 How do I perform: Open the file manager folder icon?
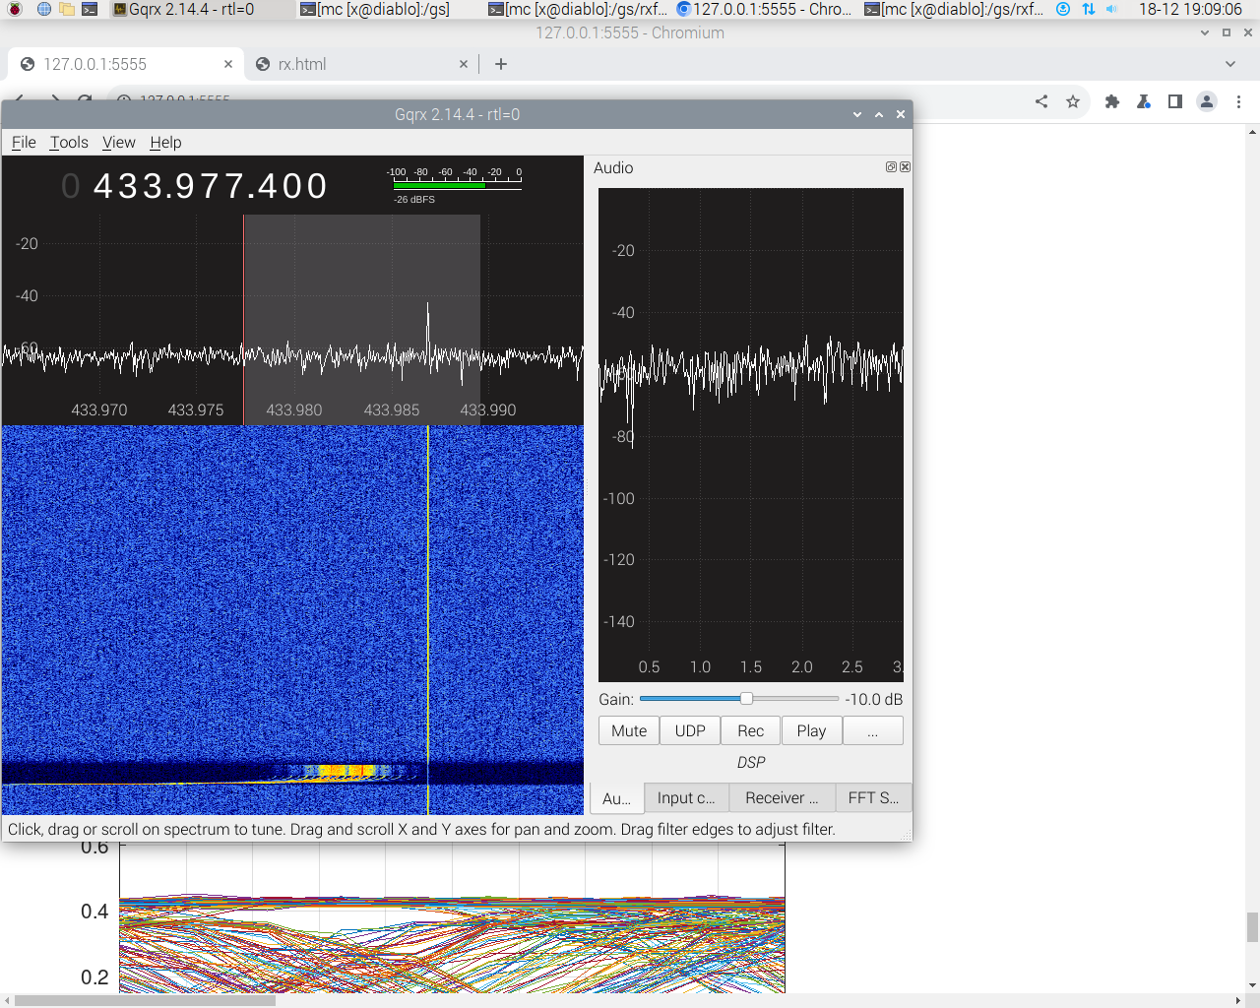pyautogui.click(x=67, y=9)
